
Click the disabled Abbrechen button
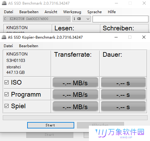coord(100,125)
